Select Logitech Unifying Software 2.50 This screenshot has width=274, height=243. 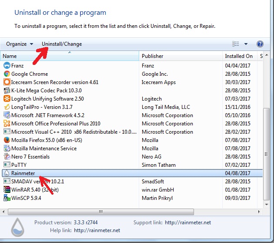coord(47,99)
